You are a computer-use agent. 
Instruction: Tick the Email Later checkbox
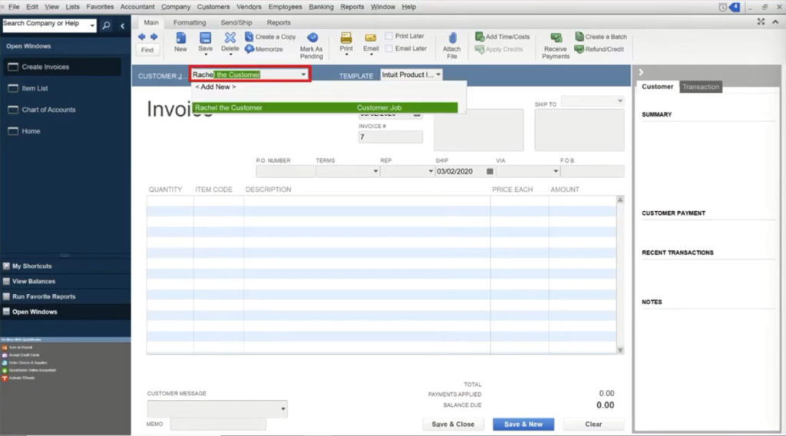(389, 48)
